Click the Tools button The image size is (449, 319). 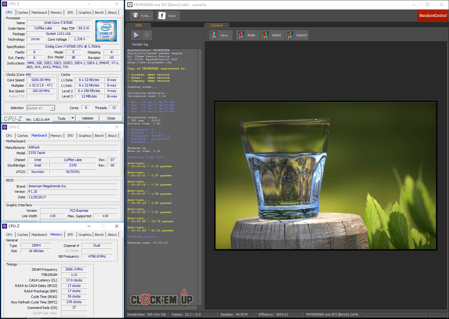tap(61, 118)
